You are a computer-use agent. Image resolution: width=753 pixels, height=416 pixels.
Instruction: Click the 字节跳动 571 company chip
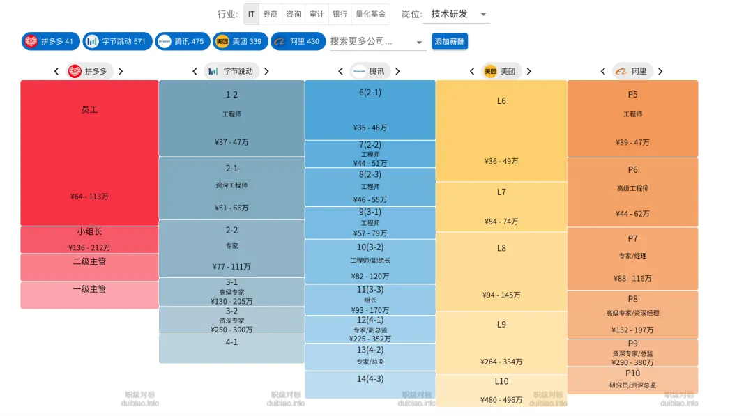[117, 41]
